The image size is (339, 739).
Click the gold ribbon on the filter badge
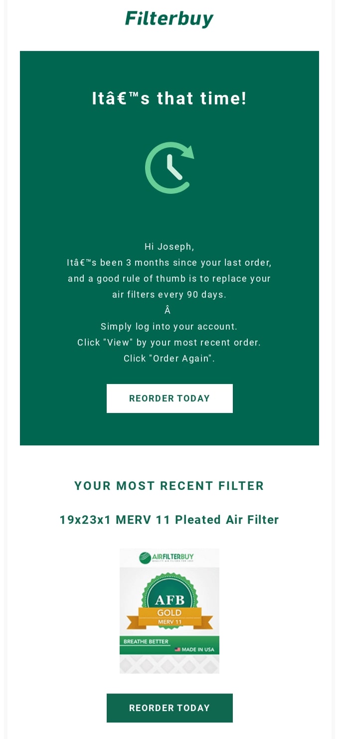pyautogui.click(x=169, y=613)
